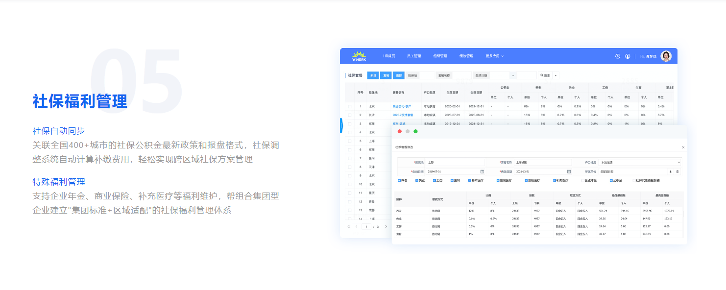
Task: Uncheck the 失业 checkbox
Action: coord(417,180)
